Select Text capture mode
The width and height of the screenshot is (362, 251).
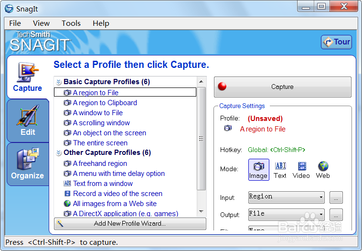pyautogui.click(x=280, y=170)
